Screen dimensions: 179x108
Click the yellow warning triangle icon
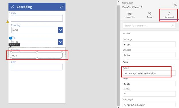point(7,22)
